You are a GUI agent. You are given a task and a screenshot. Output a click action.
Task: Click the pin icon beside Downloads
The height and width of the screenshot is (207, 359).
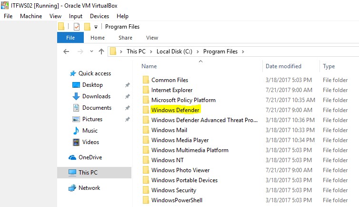[x=127, y=96]
